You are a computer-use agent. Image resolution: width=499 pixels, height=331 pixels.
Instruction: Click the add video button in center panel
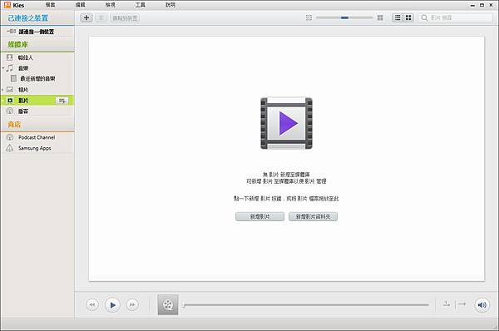[259, 216]
